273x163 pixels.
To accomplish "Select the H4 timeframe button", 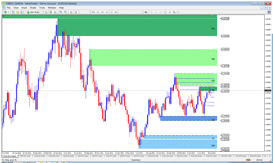I will pos(102,12).
